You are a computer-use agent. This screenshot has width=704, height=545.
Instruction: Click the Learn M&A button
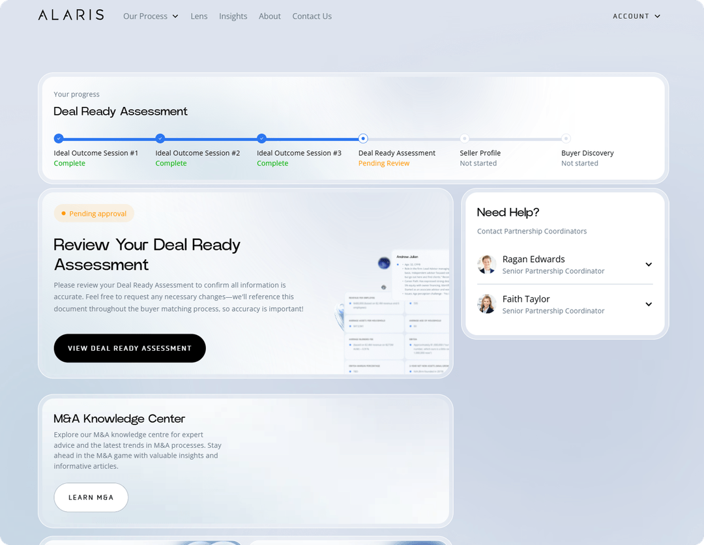pyautogui.click(x=91, y=497)
